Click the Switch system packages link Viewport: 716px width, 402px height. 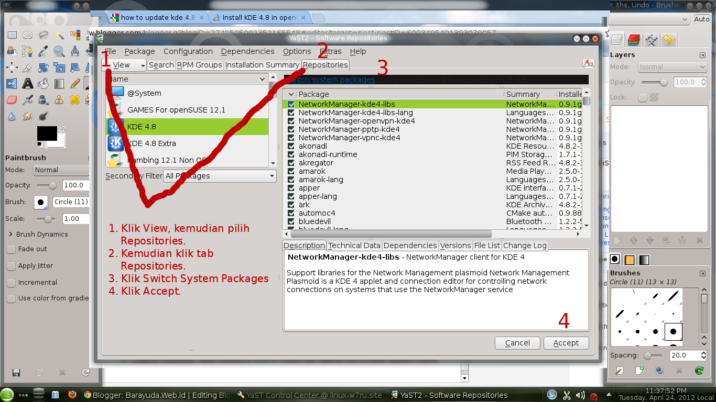point(331,80)
